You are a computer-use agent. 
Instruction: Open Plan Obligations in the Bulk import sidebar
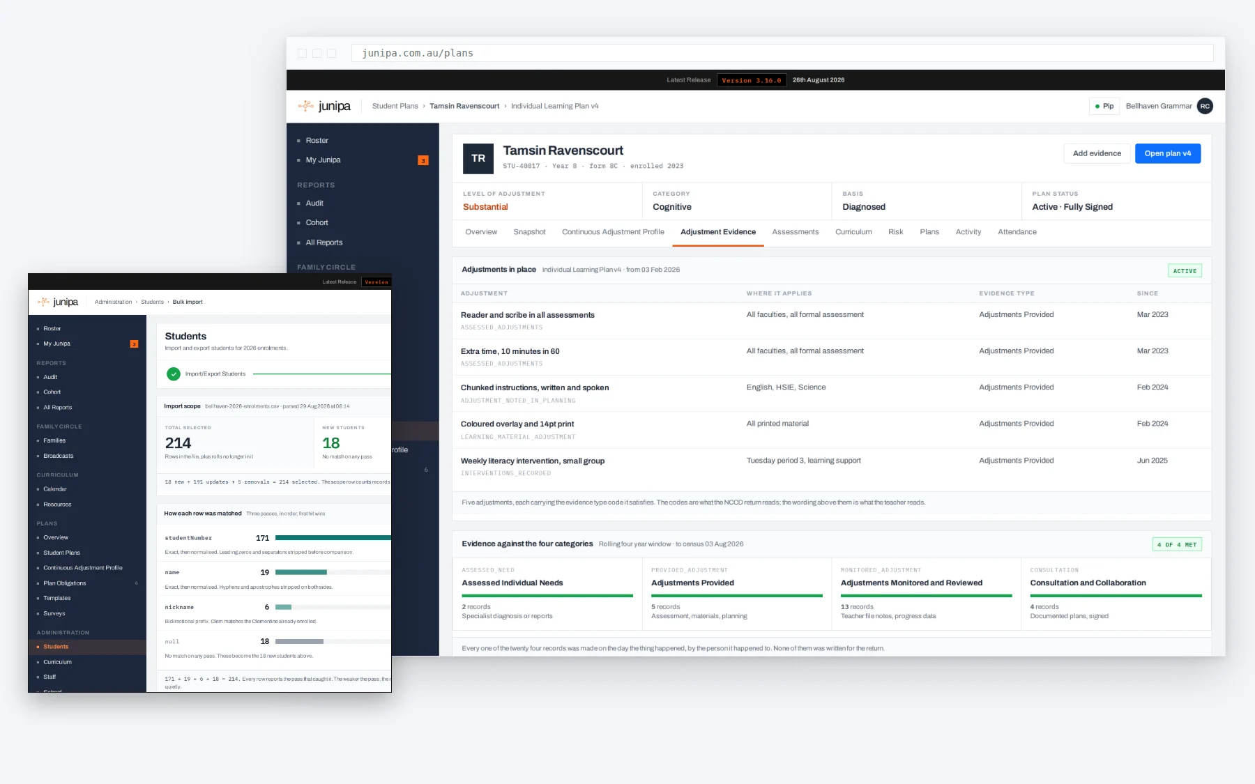click(x=65, y=583)
